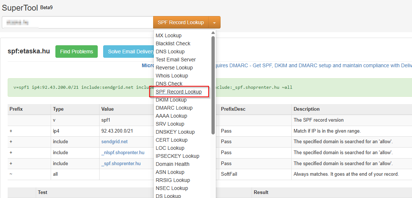The image size is (412, 198).
Task: Choose DMARC Lookup from the dropdown
Action: coord(174,108)
